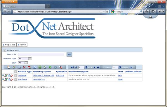
Task: Sort by Problem Type column header
Action: [x=25, y=72]
